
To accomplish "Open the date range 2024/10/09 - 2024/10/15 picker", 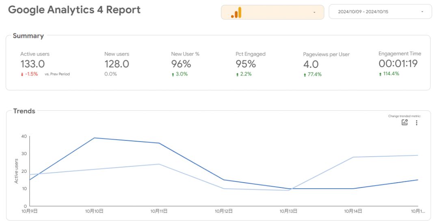I will pos(380,12).
